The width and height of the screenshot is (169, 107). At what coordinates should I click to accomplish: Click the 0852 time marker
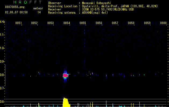coord(34,23)
